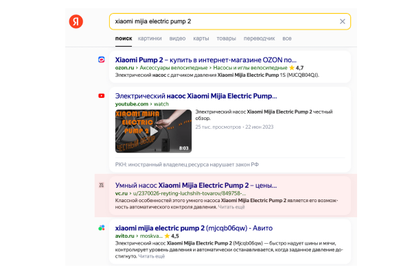This screenshot has height=274, width=412.
Task: Click the OZON snippet mentioning MJCQB04QJ
Action: coord(217,75)
